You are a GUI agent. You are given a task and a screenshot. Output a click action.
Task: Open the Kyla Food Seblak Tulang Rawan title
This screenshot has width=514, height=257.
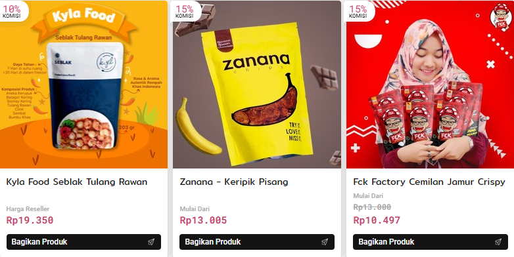pos(77,182)
